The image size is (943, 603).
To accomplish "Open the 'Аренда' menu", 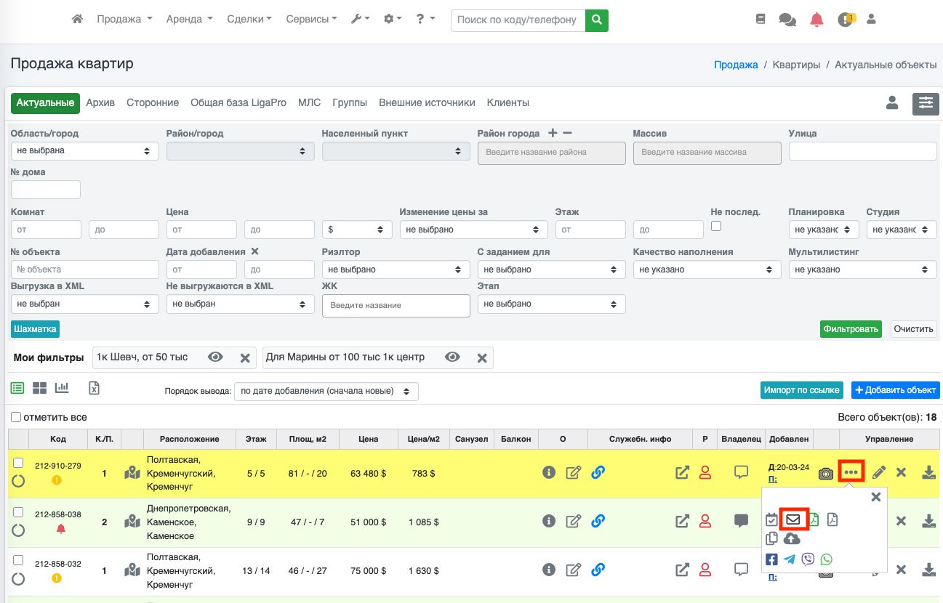I will (x=189, y=20).
